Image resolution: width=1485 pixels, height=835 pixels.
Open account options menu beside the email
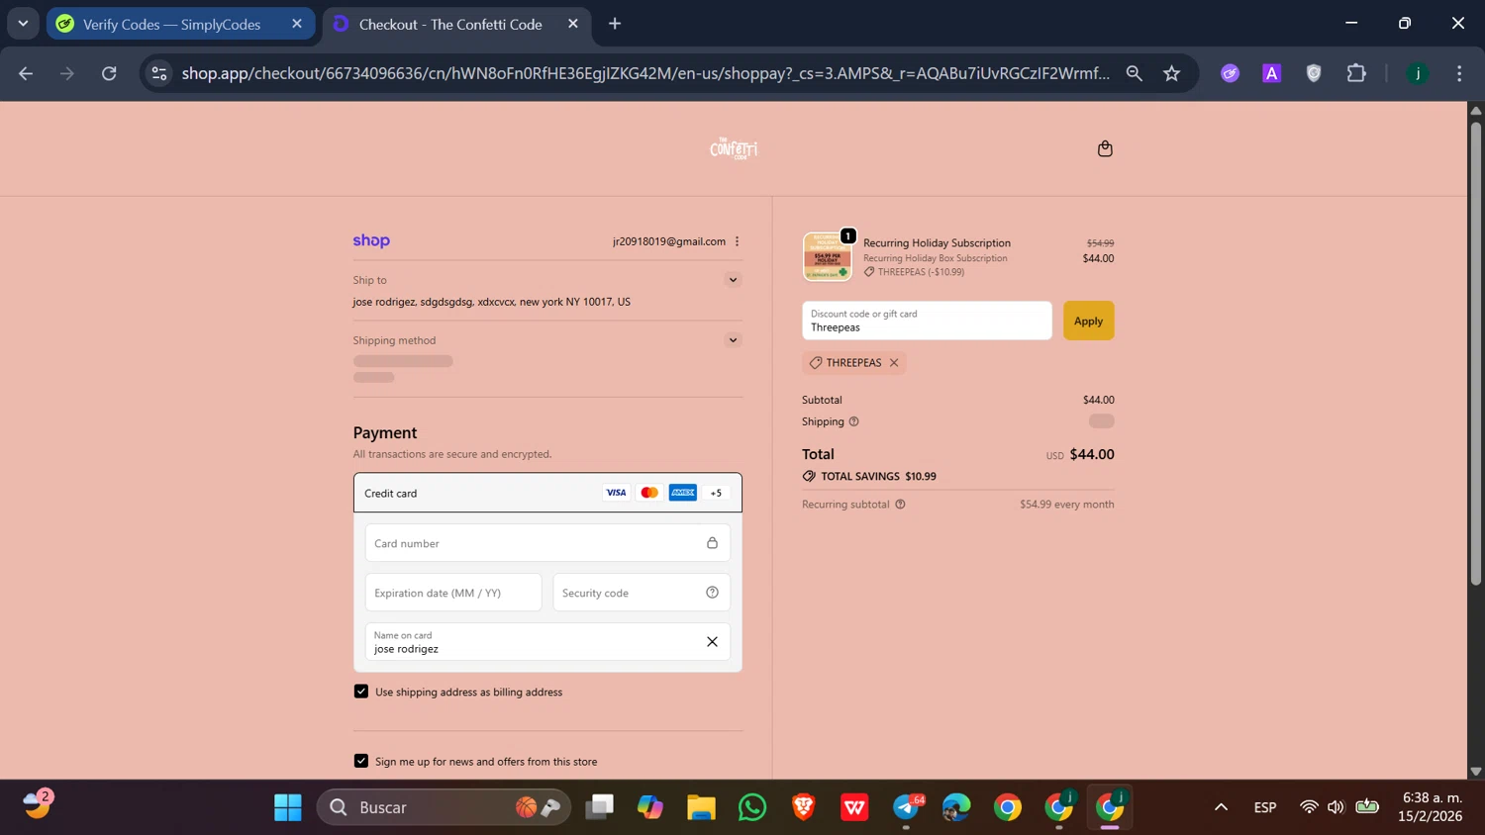click(737, 241)
